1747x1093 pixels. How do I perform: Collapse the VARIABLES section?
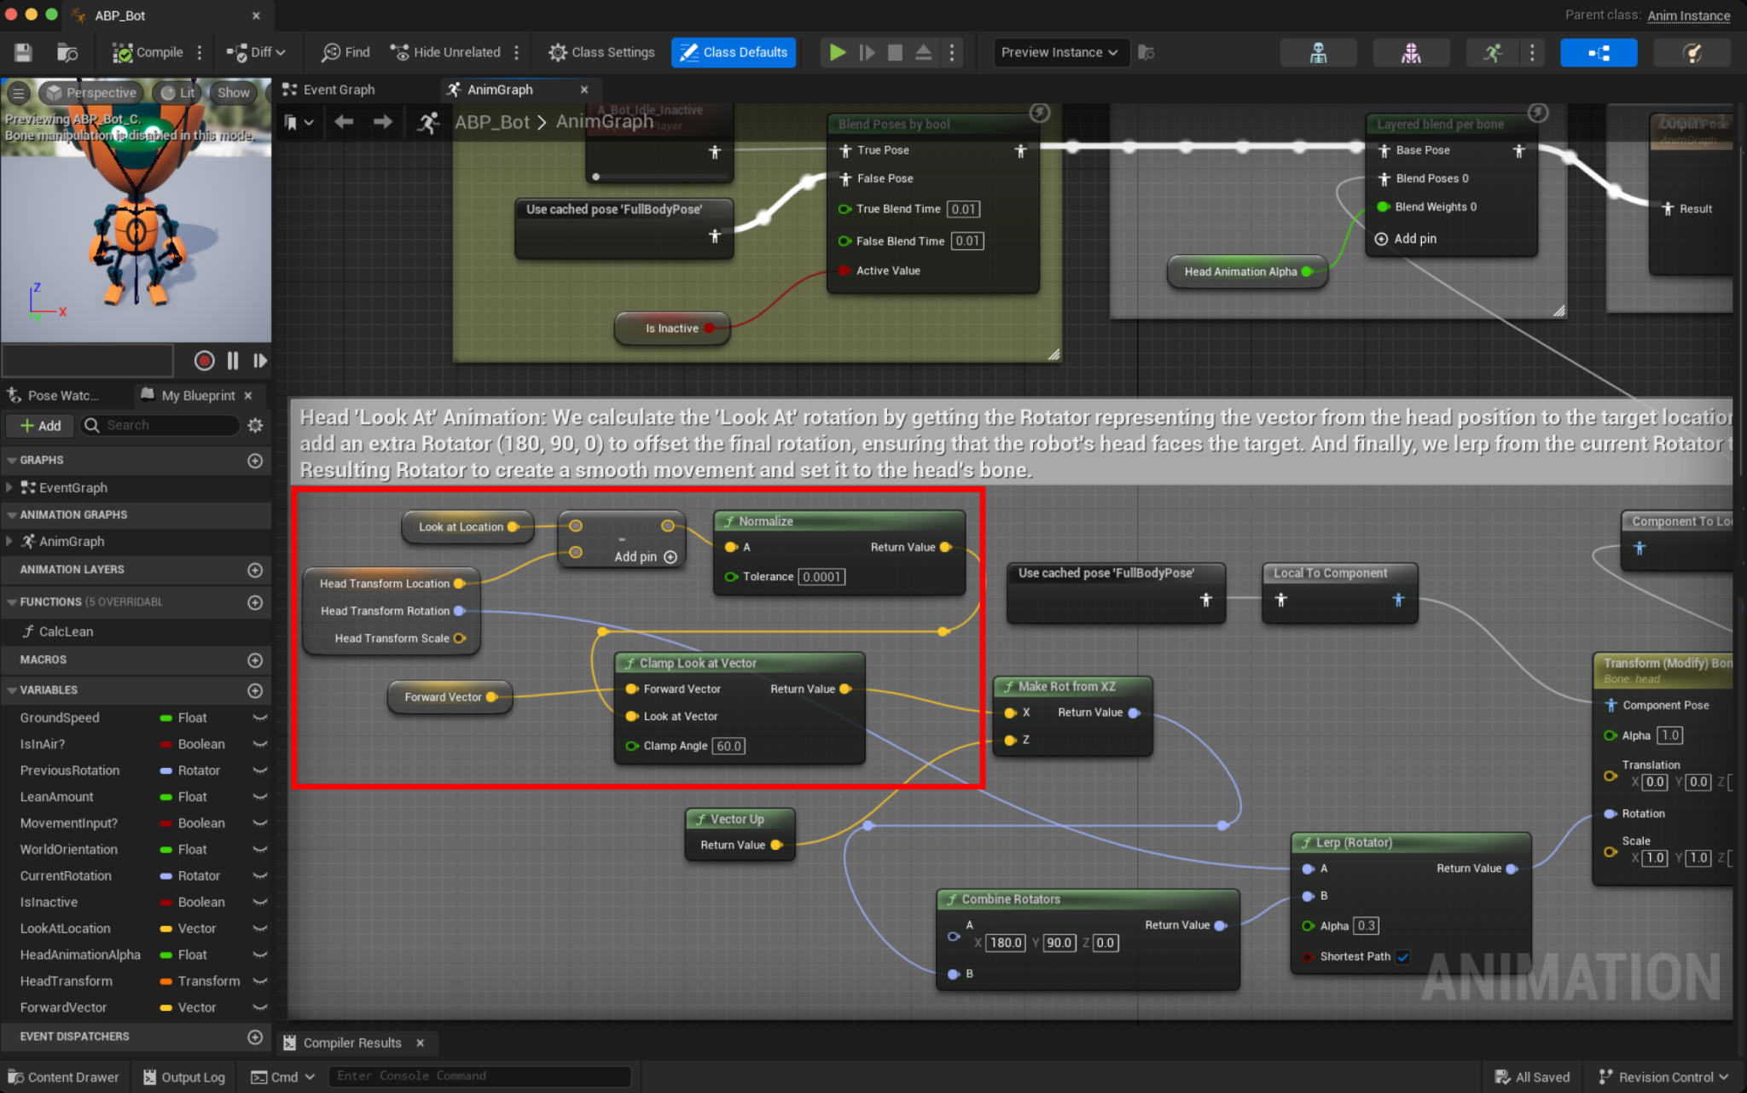click(x=12, y=689)
